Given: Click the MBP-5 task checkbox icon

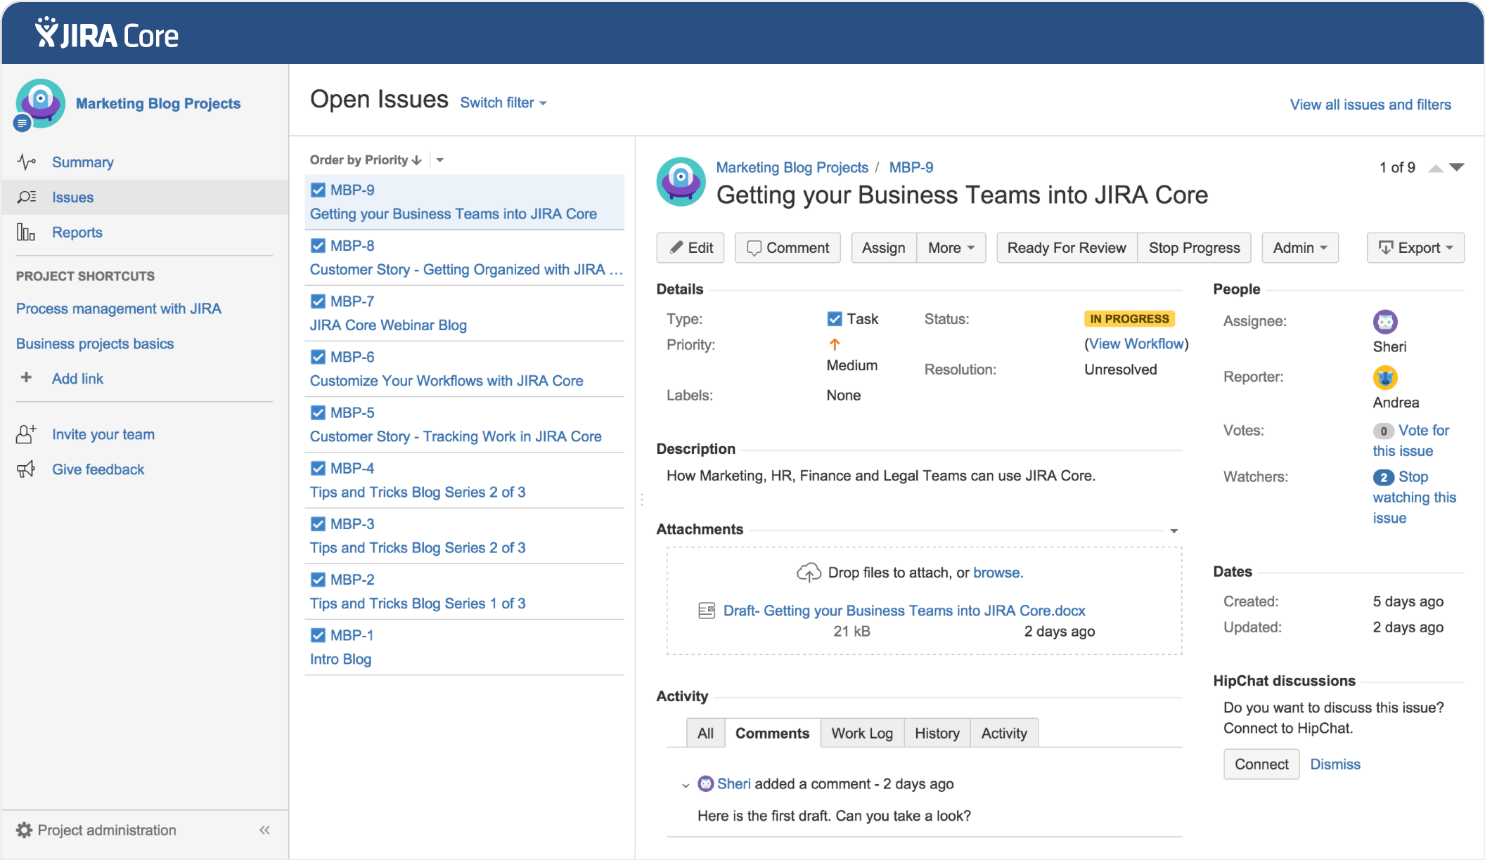Looking at the screenshot, I should pyautogui.click(x=318, y=412).
